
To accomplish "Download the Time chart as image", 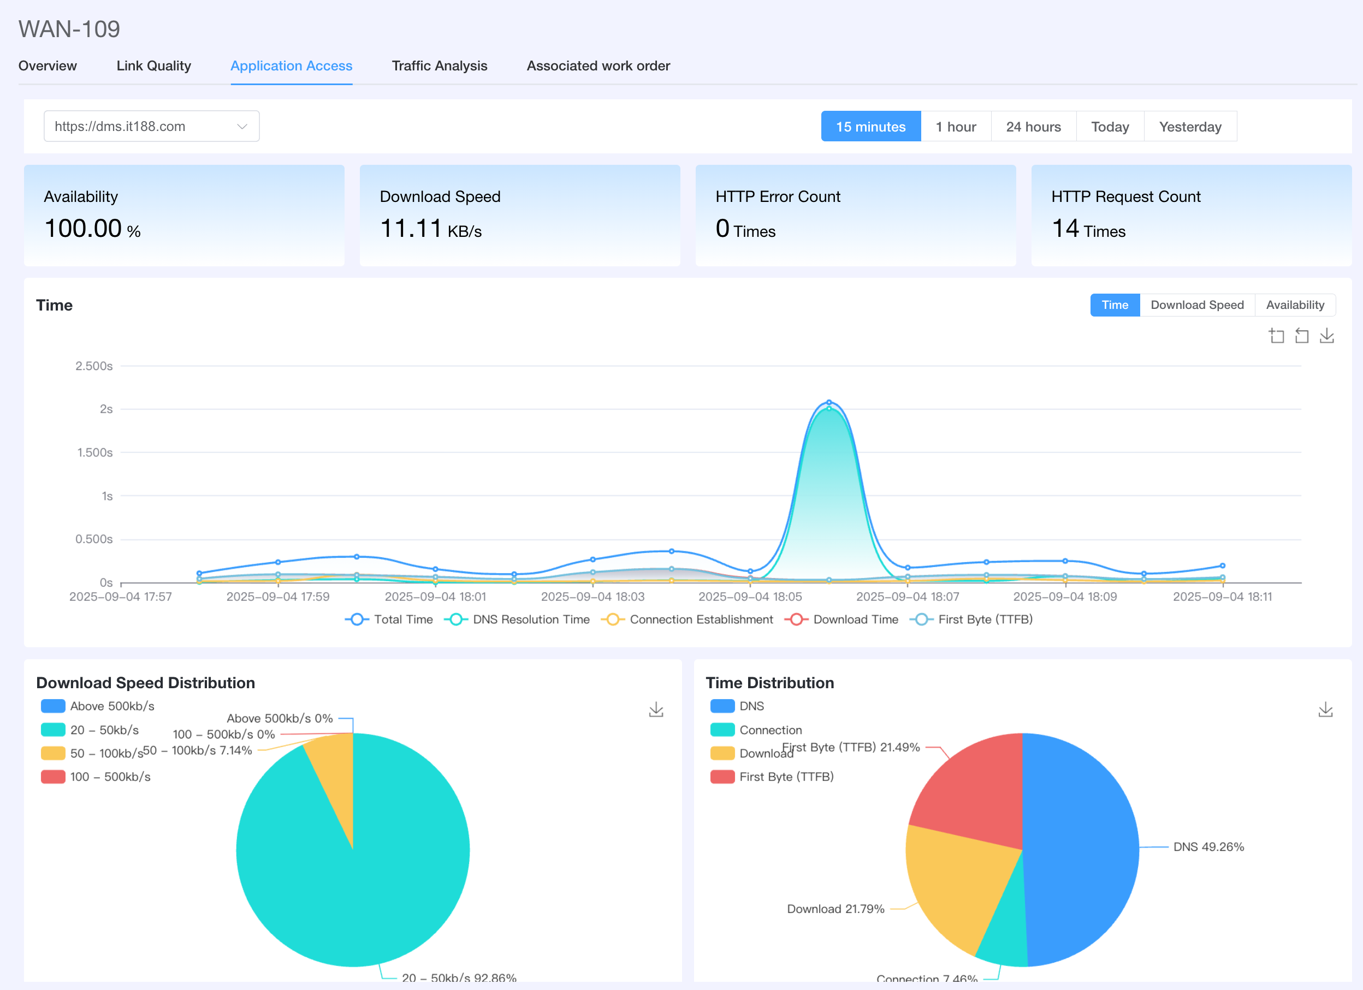I will [x=1326, y=336].
